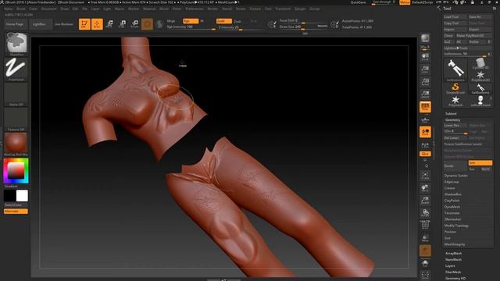
Task: Expand the ZRemesher section
Action: (x=452, y=219)
